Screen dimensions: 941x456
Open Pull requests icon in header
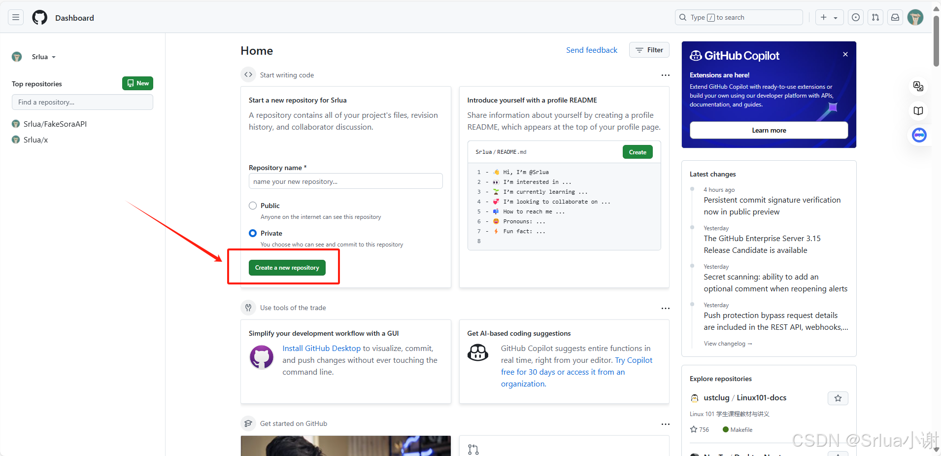point(875,18)
